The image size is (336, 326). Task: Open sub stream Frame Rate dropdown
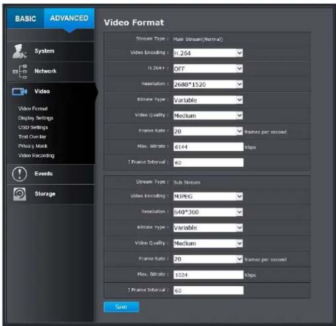[x=208, y=259]
